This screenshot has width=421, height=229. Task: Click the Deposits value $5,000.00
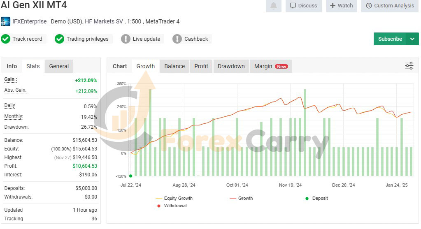coord(86,188)
